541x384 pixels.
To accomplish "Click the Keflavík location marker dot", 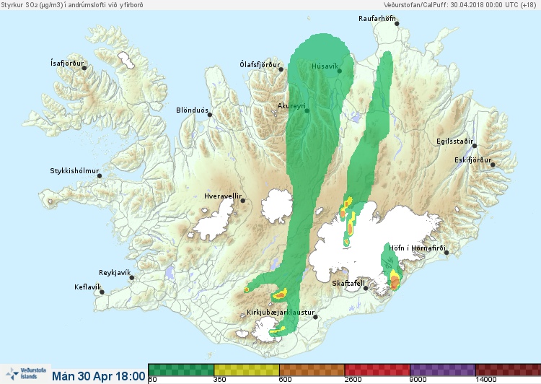I will [x=102, y=292].
